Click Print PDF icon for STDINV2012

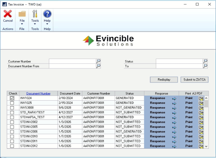(x=201, y=146)
